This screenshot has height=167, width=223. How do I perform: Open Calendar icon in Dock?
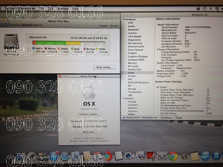pos(97,156)
